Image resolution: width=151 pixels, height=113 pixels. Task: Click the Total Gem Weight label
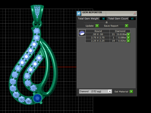point(88,19)
